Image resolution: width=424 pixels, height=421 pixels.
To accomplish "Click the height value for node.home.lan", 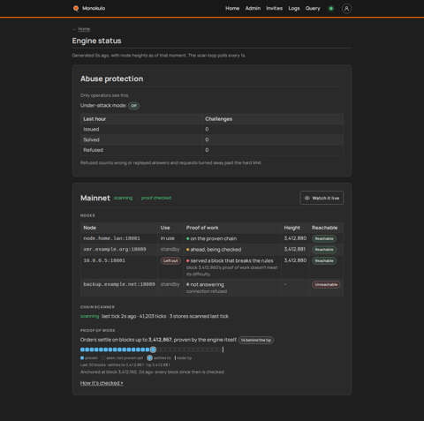I will pos(295,238).
